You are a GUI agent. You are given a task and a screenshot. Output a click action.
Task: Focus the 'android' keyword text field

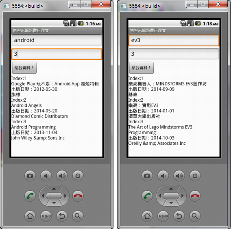(x=57, y=40)
